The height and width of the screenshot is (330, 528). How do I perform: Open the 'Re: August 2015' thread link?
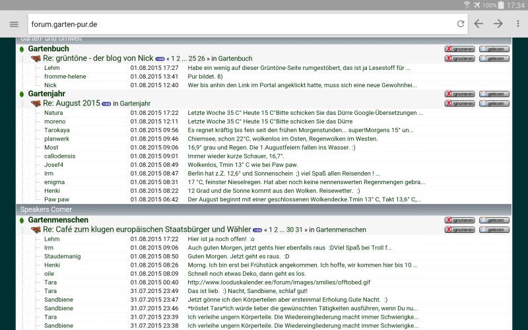click(x=71, y=104)
